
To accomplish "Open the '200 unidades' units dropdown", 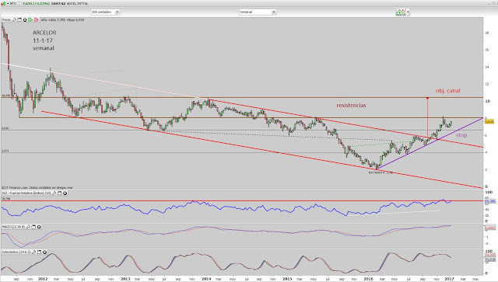I will coord(105,12).
